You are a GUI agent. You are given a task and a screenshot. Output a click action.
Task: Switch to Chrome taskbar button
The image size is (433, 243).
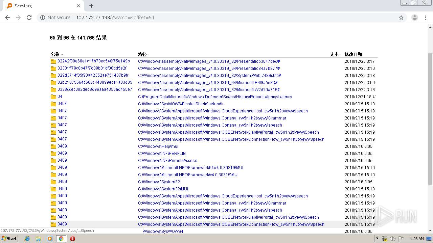coord(61,239)
